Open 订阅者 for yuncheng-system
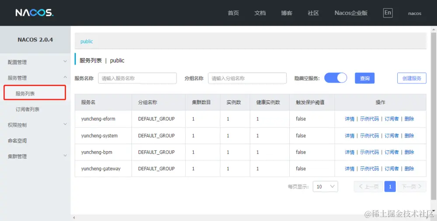Screen dimensions: 437x221 (x=392, y=136)
